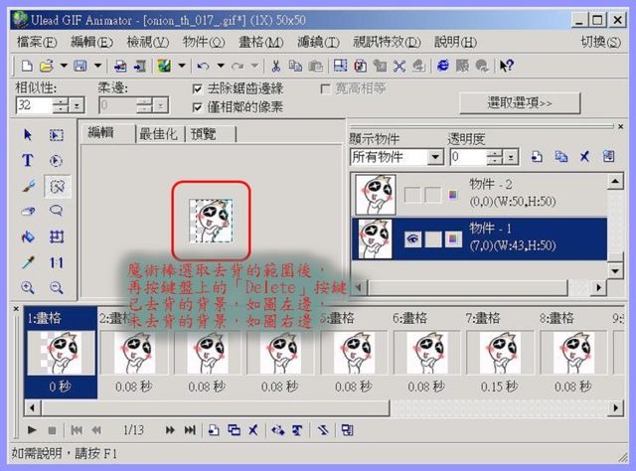
Task: Expand the Undo history dropdown arrow
Action: (x=221, y=66)
